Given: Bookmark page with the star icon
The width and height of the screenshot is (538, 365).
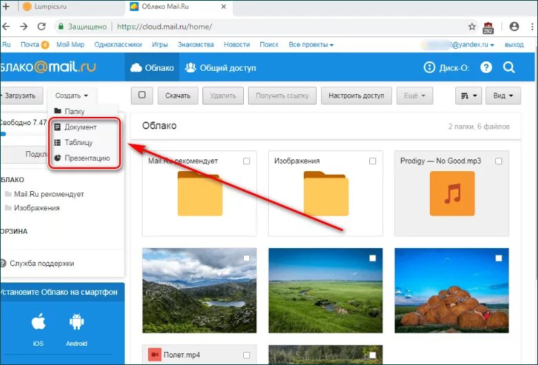Looking at the screenshot, I should (x=472, y=26).
